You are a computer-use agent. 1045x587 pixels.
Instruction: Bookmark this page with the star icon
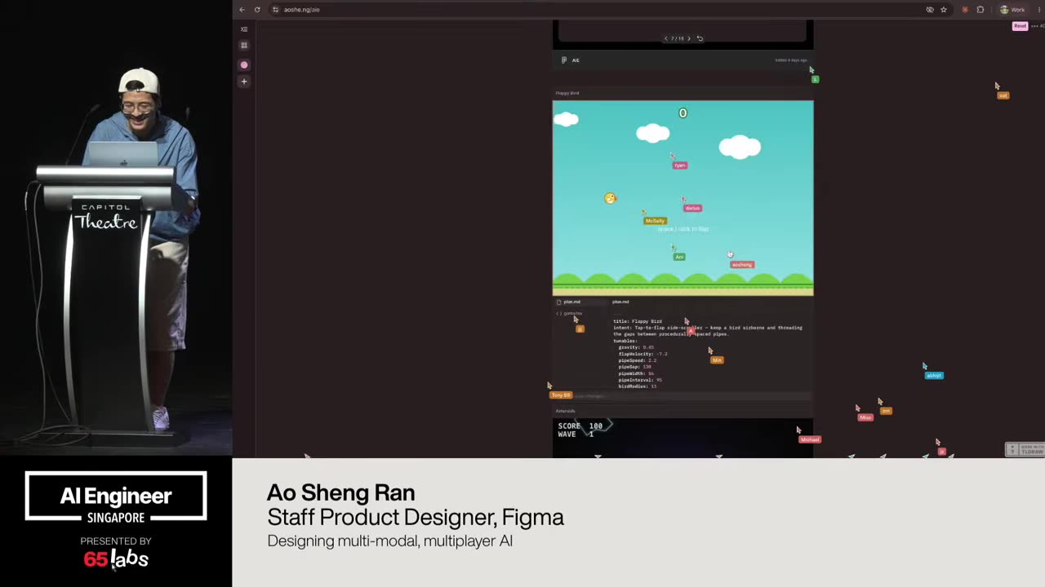point(944,10)
